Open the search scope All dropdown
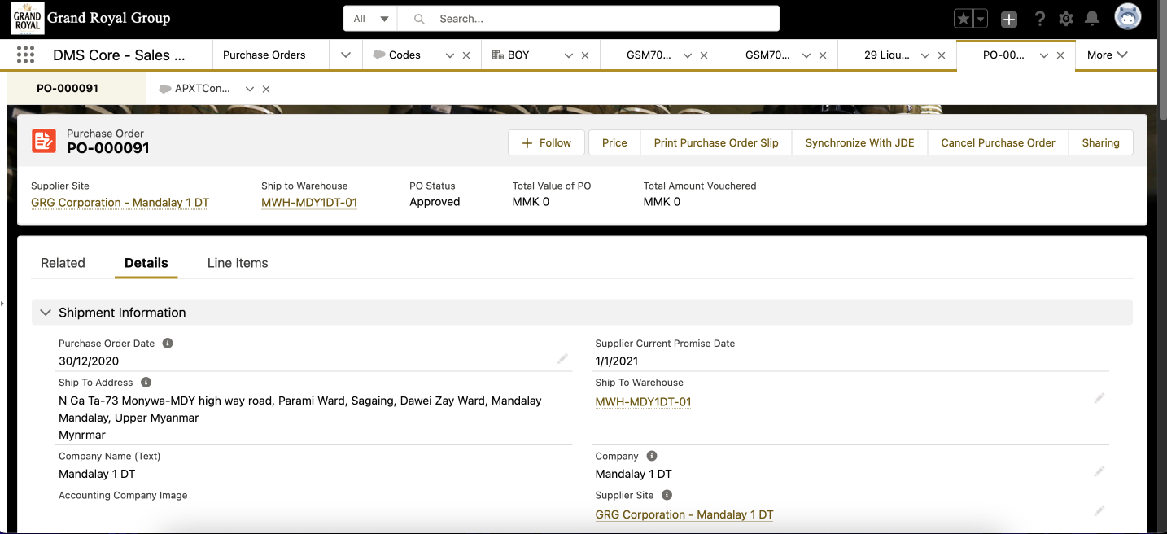Screen dimensions: 1167x534 pos(370,19)
